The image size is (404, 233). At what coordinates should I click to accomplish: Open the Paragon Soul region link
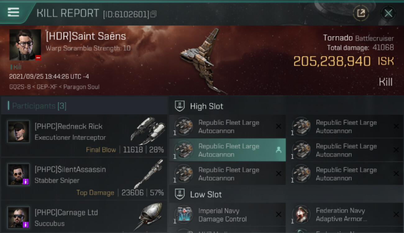click(x=81, y=87)
